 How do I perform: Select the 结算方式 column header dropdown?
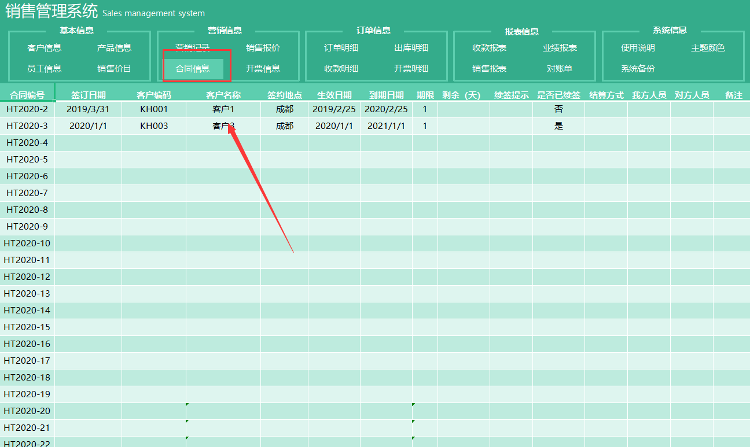pyautogui.click(x=606, y=94)
